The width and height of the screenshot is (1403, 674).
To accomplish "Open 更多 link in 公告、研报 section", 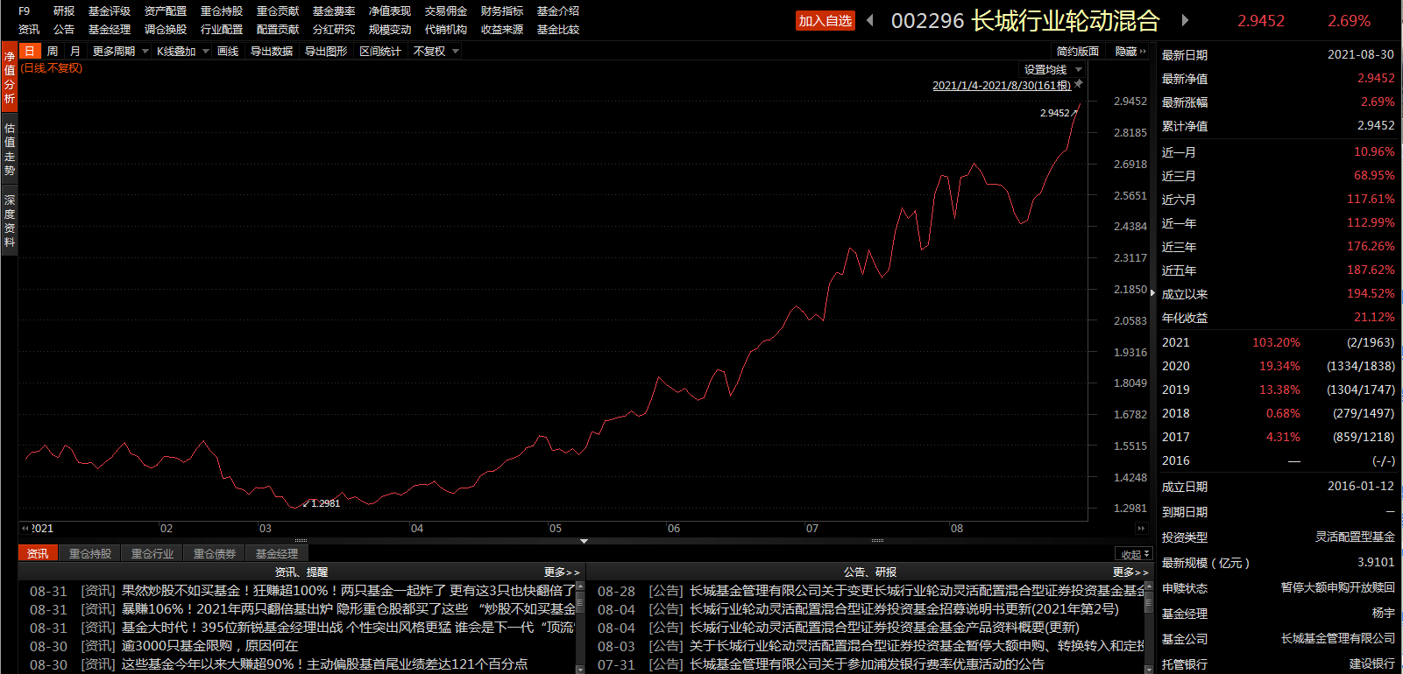I will (x=1130, y=572).
